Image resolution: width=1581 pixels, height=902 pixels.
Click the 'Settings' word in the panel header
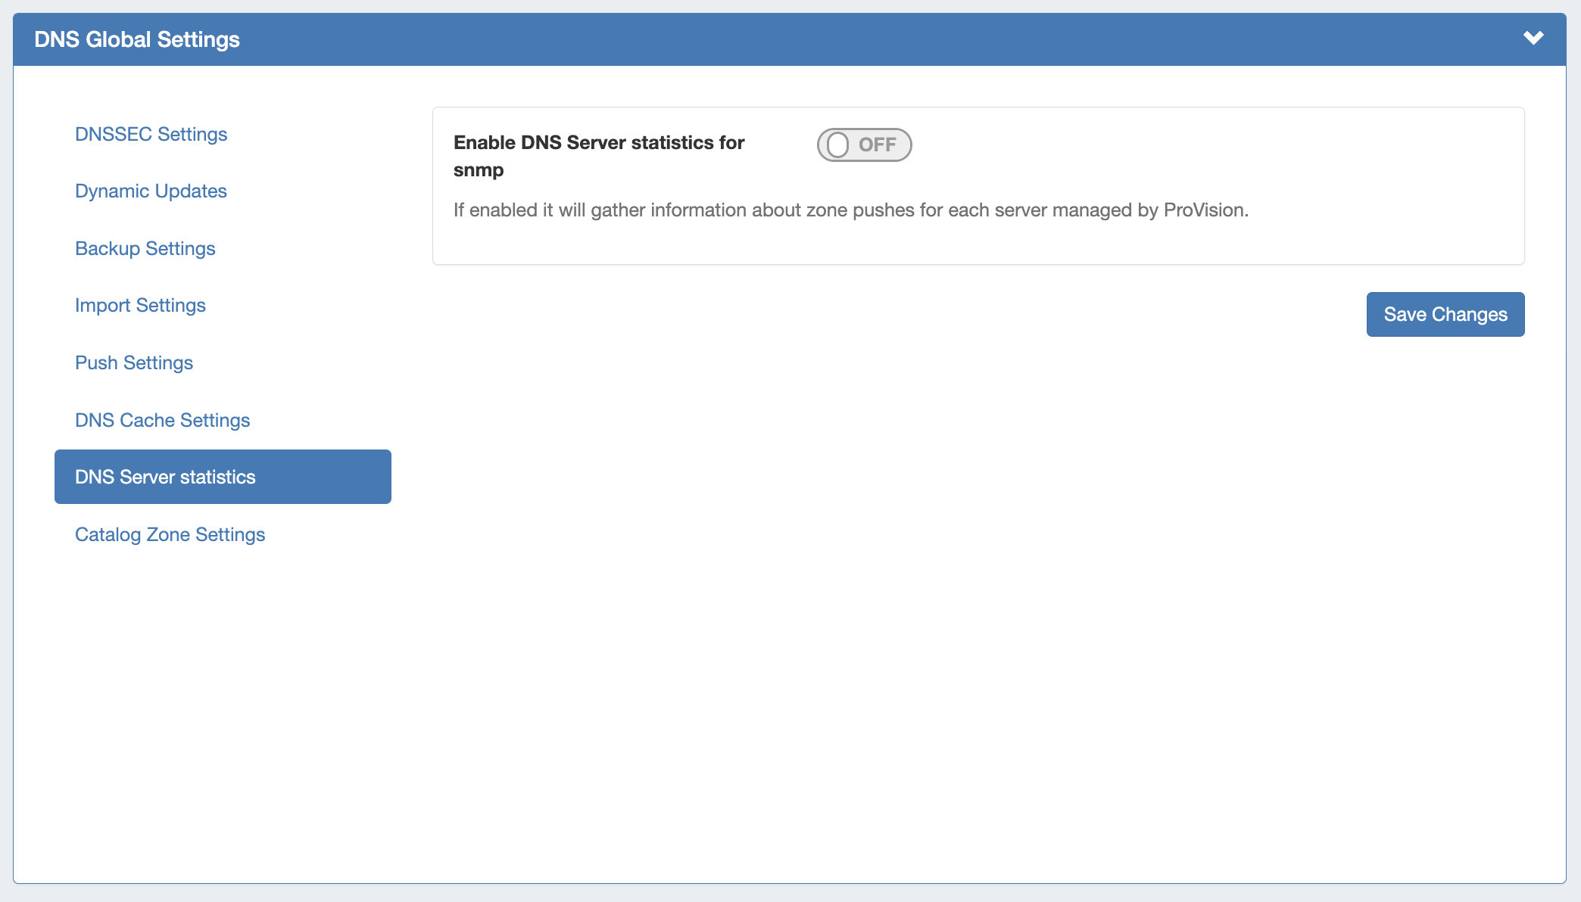pyautogui.click(x=198, y=39)
